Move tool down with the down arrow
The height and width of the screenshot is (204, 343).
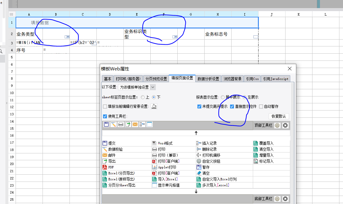pos(196,191)
